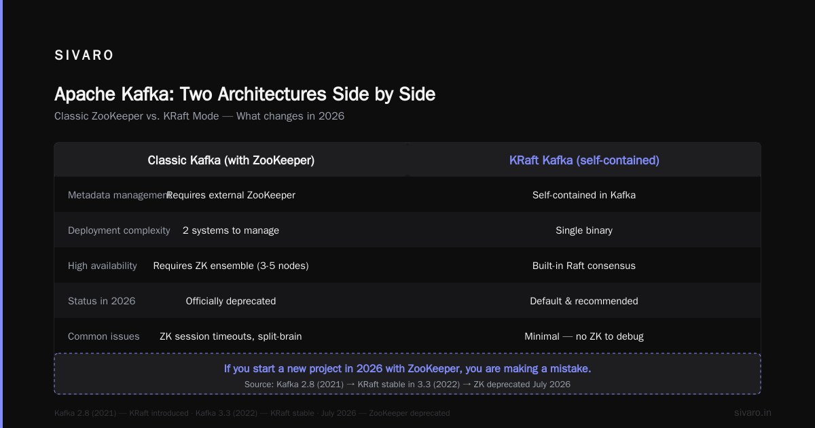Click the 'Metadata management' row label
Screen dimensions: 815x428
click(120, 195)
